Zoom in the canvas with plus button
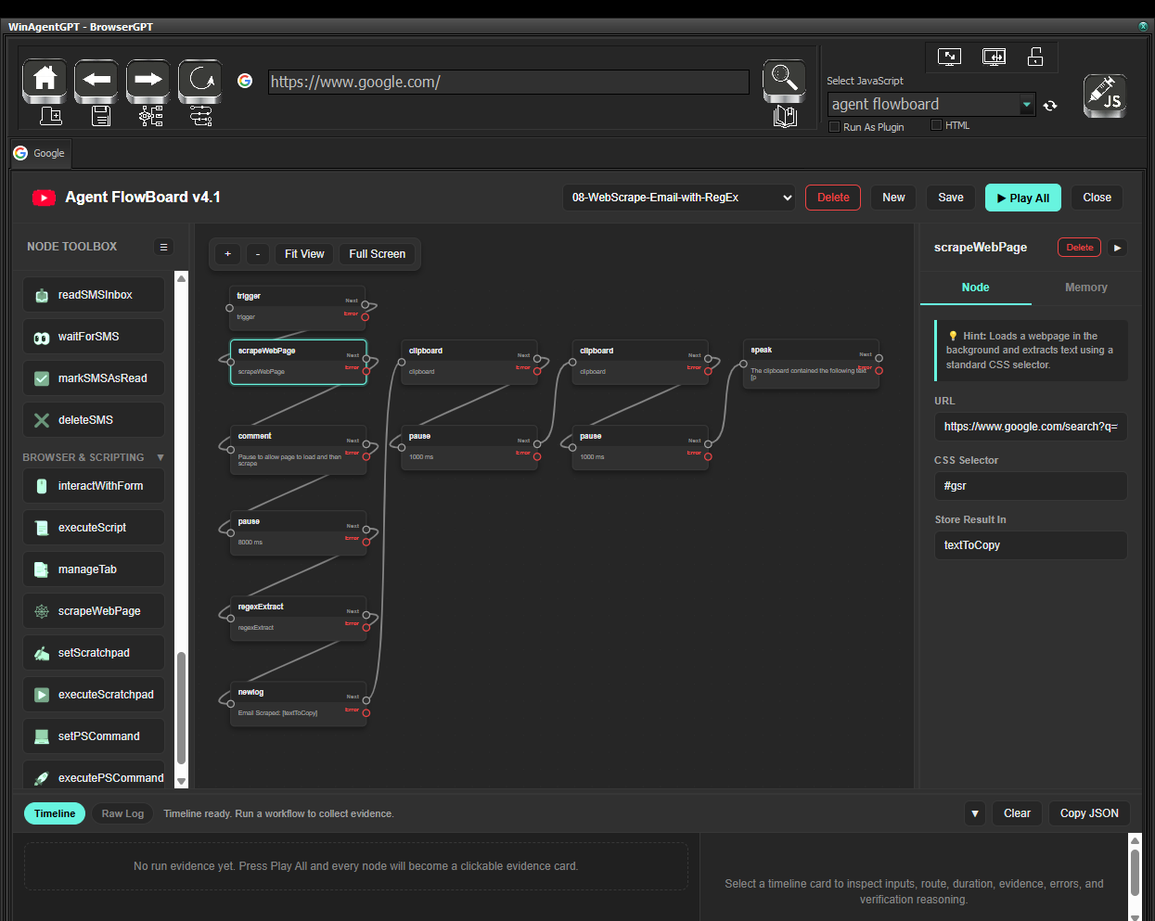 [227, 254]
